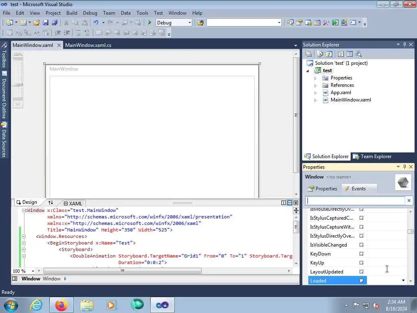Click the Open File folder icon
417x313 pixels.
37,23
